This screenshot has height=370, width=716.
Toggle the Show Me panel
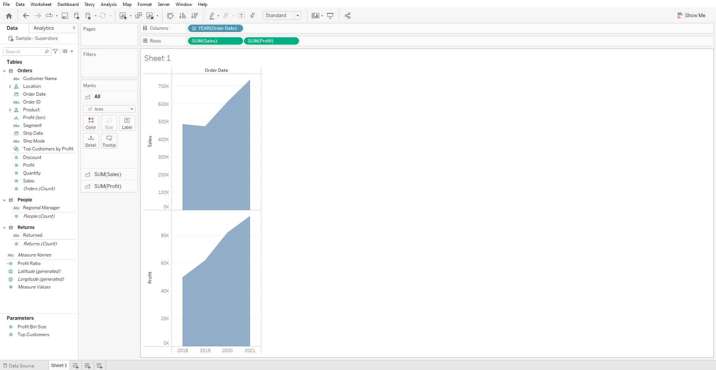click(x=691, y=15)
